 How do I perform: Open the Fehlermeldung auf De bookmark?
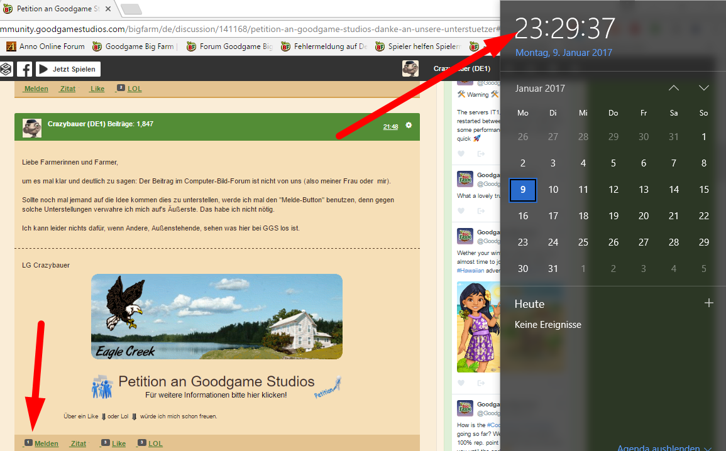324,46
